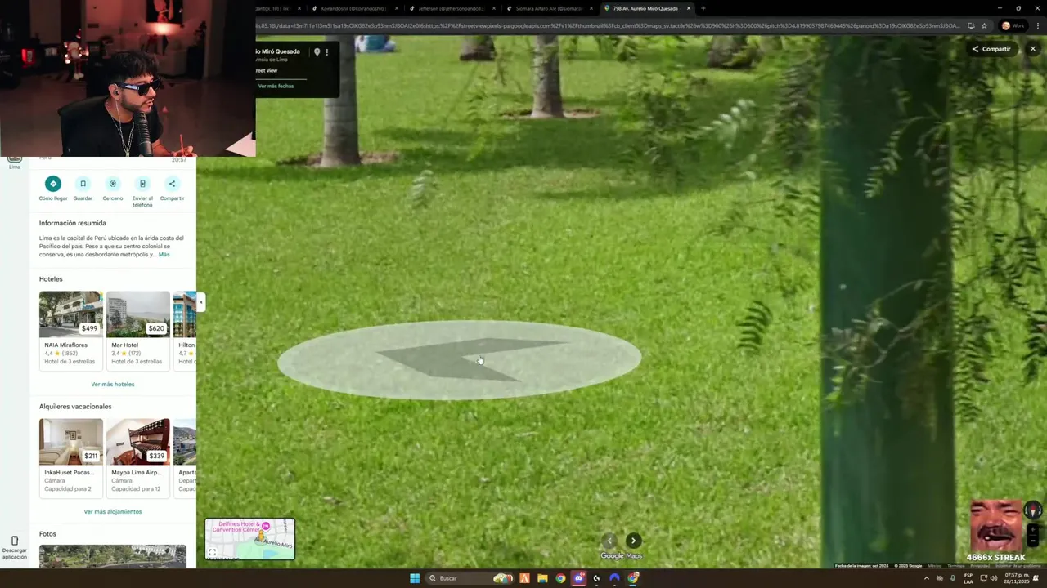
Task: Click Ver más hoteles link
Action: (113, 384)
